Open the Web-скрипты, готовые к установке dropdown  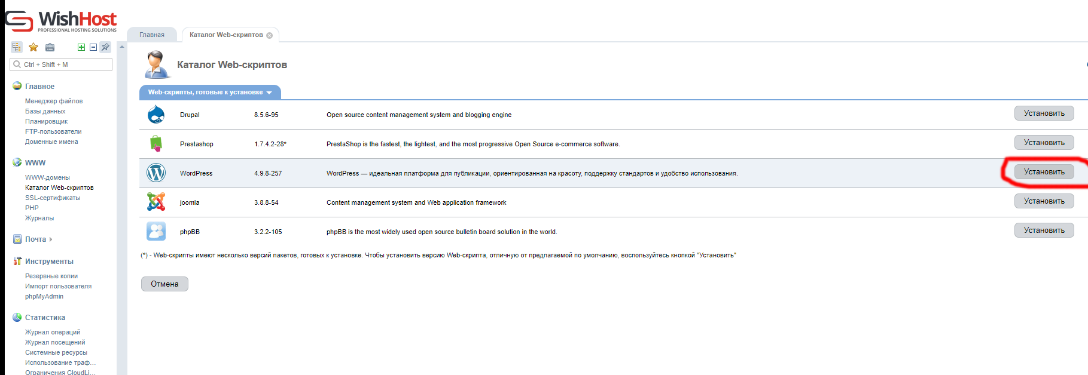[x=210, y=92]
